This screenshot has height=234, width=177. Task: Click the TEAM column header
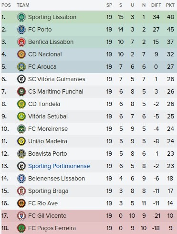tap(23, 5)
